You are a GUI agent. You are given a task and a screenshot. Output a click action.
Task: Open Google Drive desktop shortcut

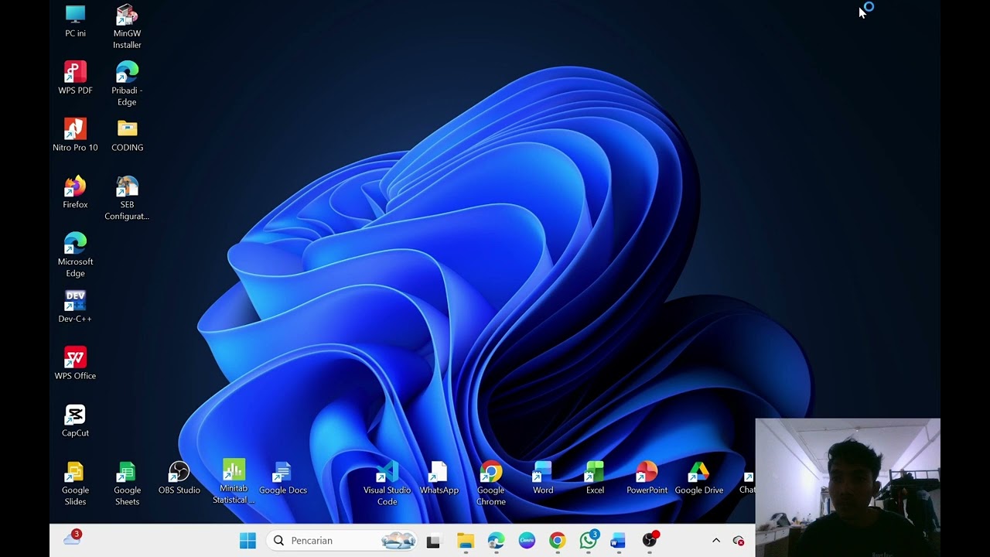pos(698,478)
